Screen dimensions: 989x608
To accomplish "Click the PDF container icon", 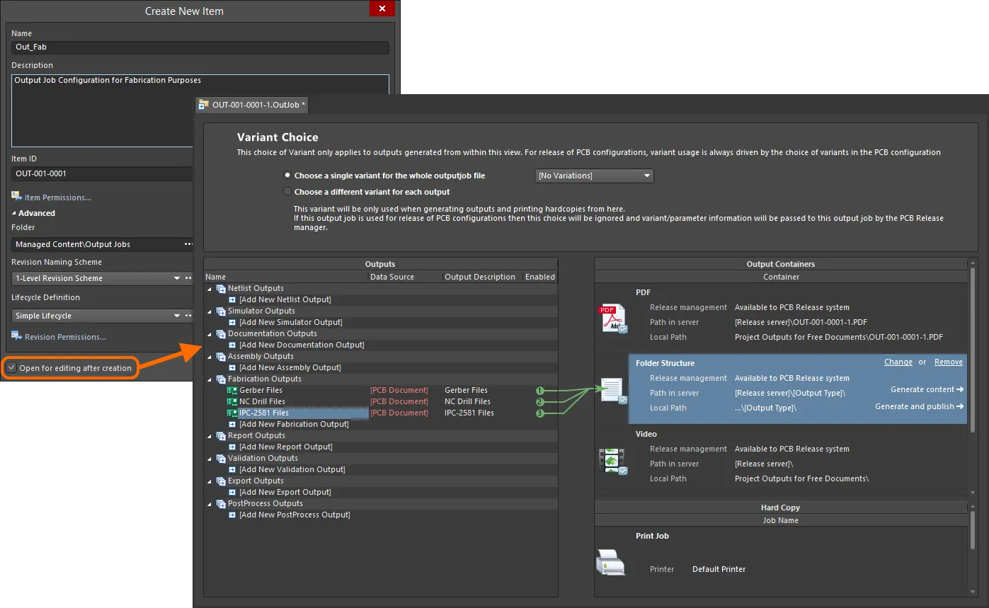I will (x=613, y=318).
